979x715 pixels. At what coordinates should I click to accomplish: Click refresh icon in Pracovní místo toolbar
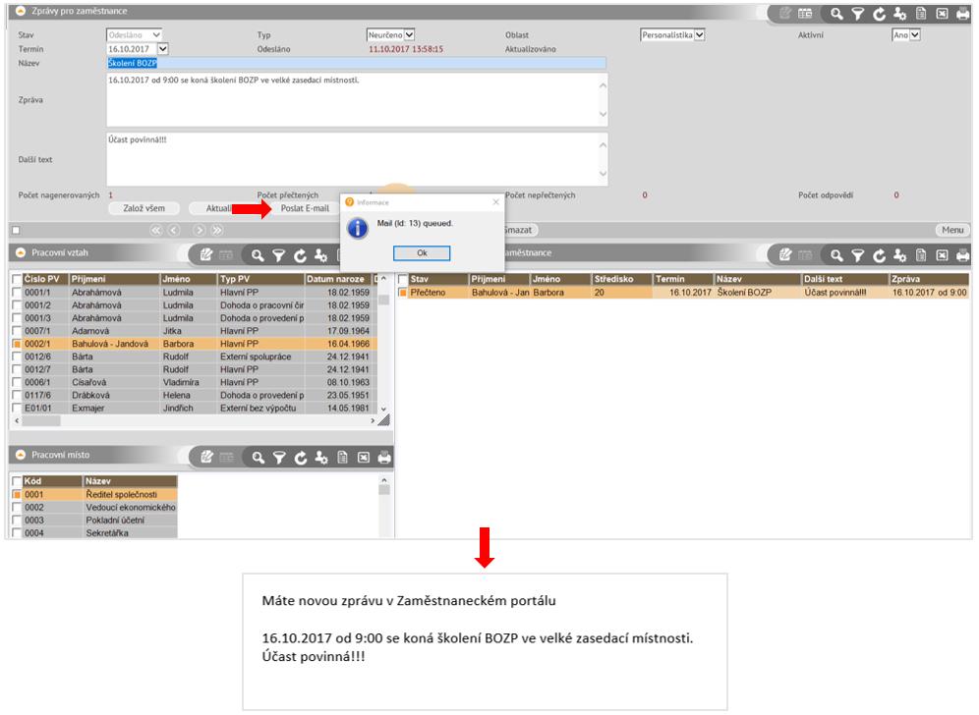301,458
